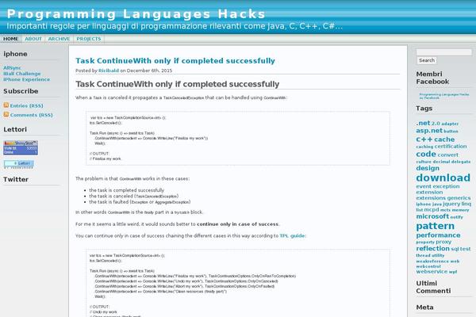The height and width of the screenshot is (317, 476).
Task: Select the linq tag
Action: coord(466,204)
